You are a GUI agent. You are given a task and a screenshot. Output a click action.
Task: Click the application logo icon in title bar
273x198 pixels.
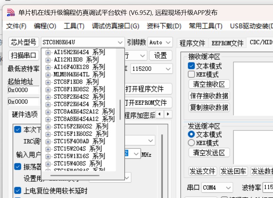coord(11,13)
